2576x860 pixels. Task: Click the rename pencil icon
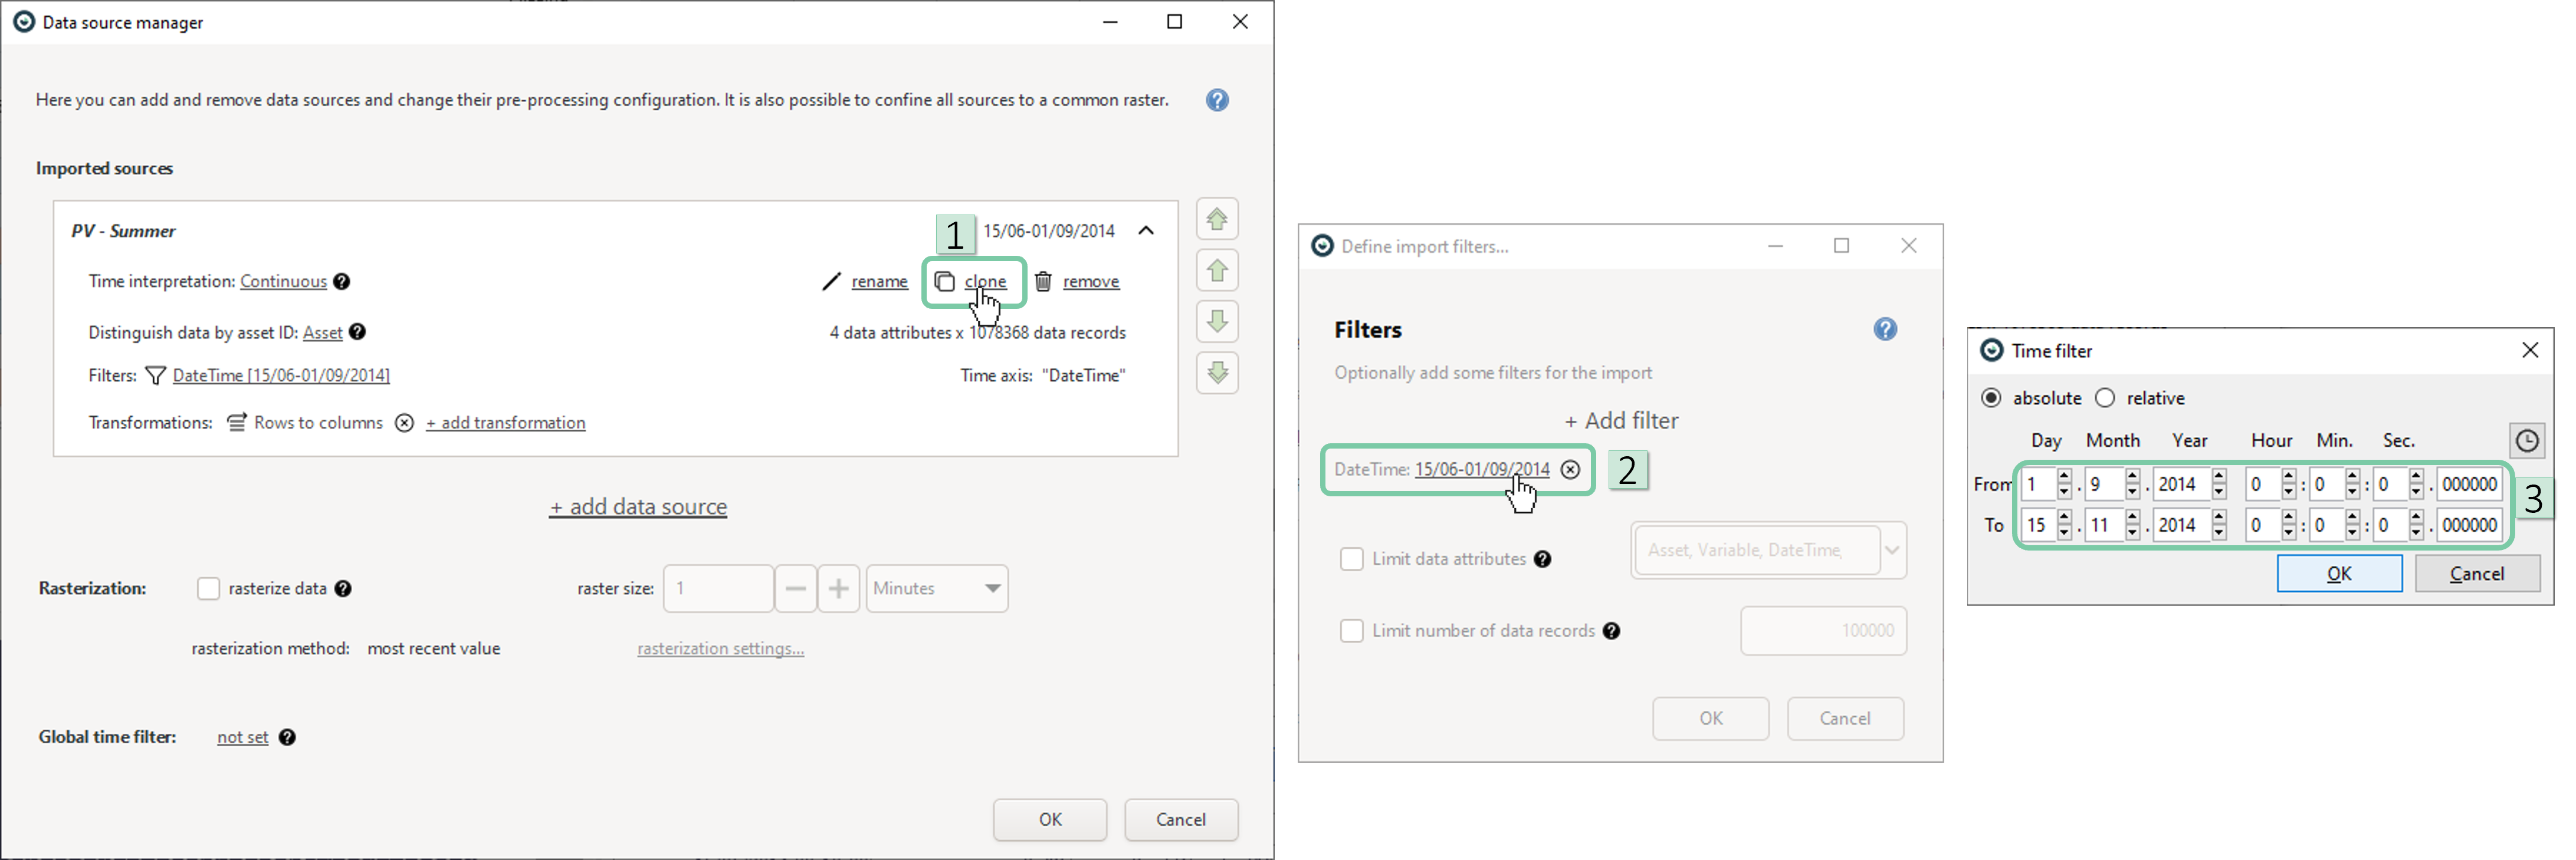831,282
